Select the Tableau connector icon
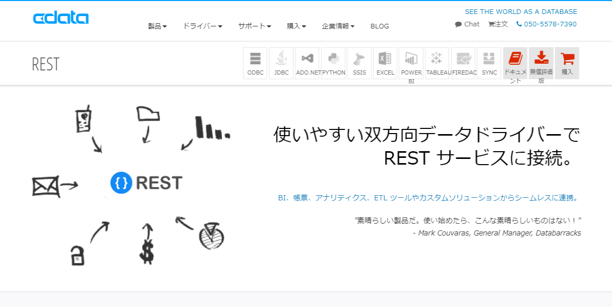Screen dimensions: 612x307 (x=437, y=63)
